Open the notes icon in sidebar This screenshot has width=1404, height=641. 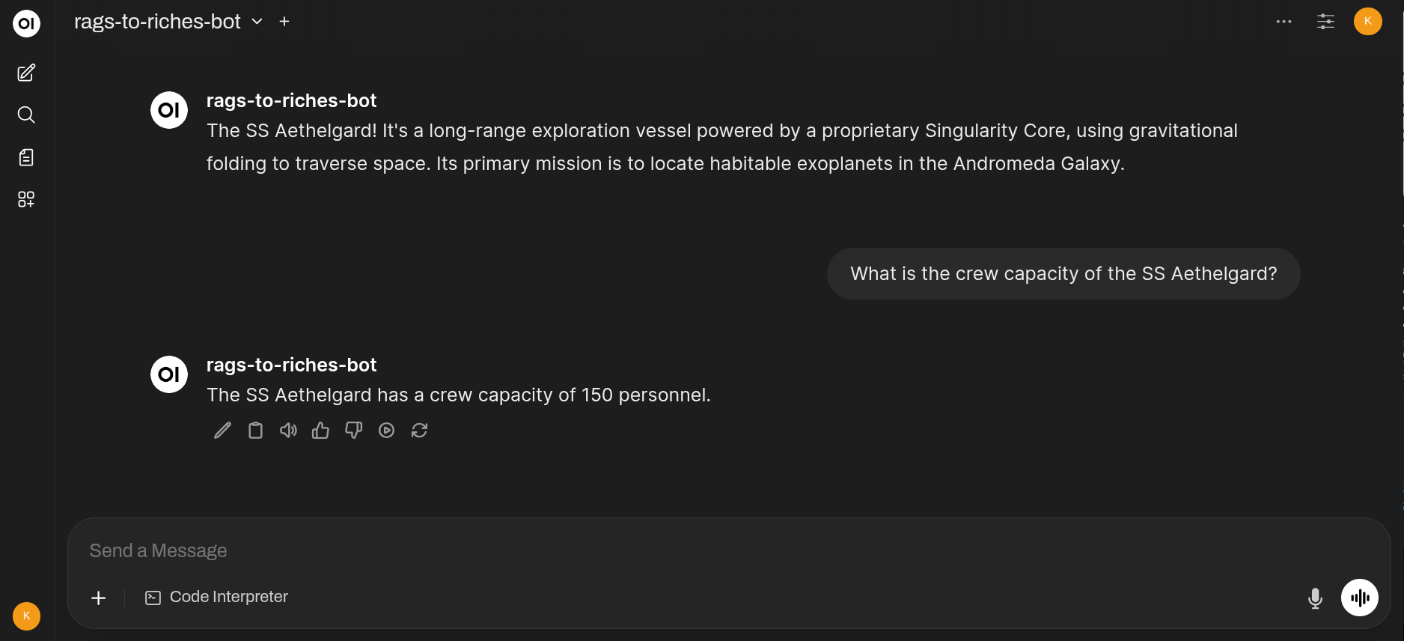[26, 157]
